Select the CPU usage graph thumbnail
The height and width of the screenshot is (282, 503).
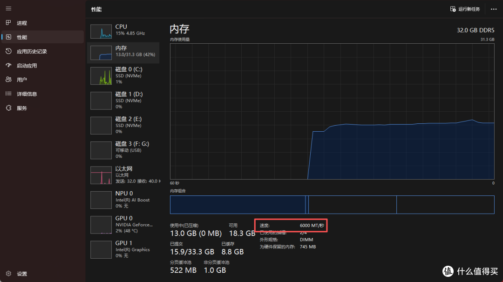(101, 31)
